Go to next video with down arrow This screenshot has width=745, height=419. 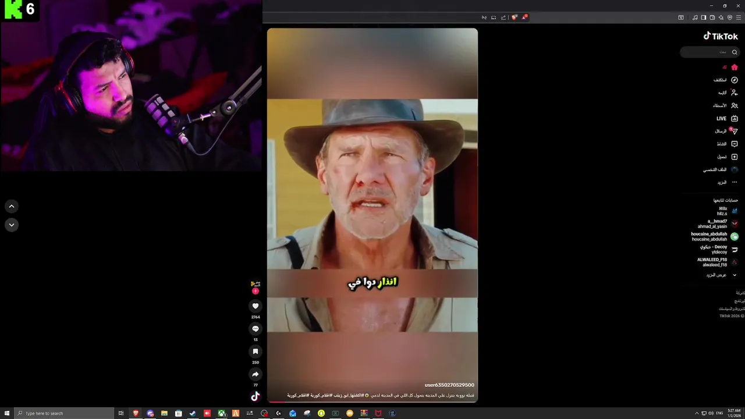(12, 225)
